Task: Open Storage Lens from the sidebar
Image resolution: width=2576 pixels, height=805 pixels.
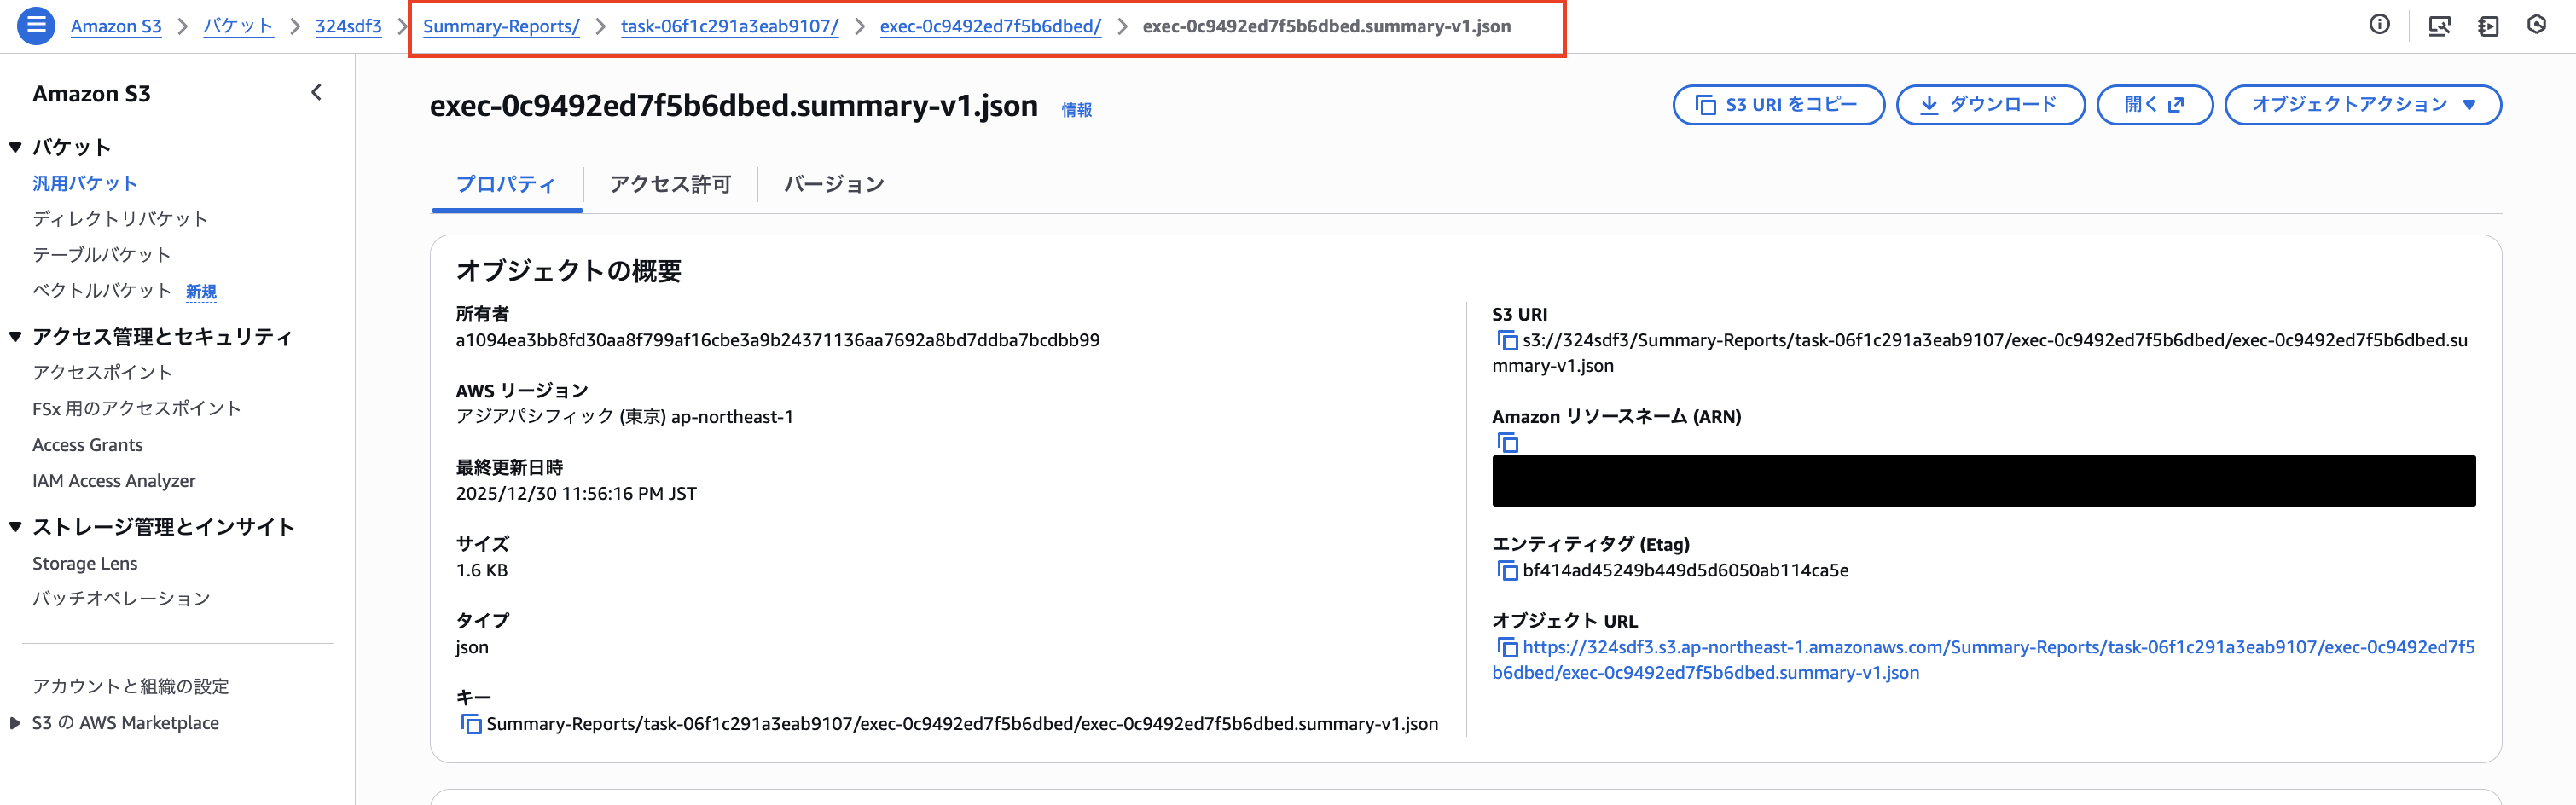Action: pos(85,563)
